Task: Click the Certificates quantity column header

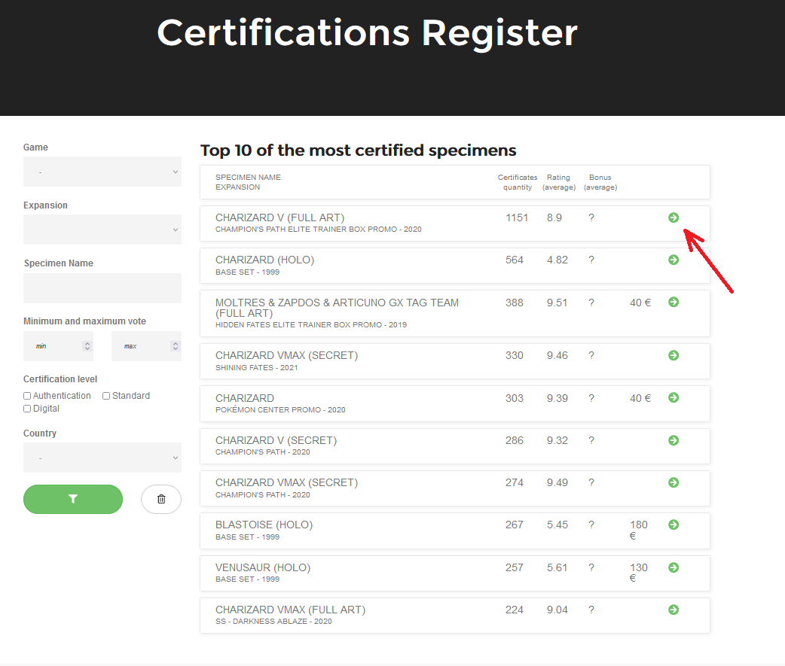Action: tap(517, 182)
